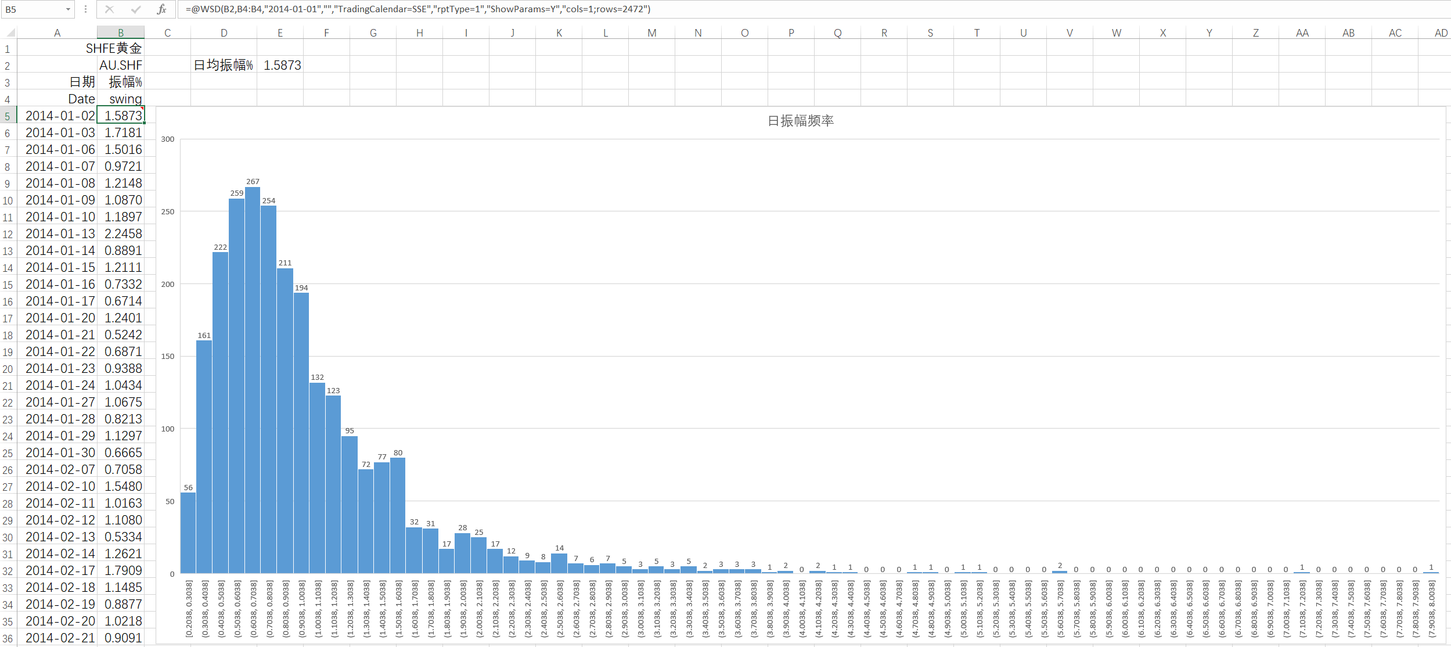The height and width of the screenshot is (647, 1451).
Task: Click the Insert Function fx icon
Action: [x=161, y=9]
